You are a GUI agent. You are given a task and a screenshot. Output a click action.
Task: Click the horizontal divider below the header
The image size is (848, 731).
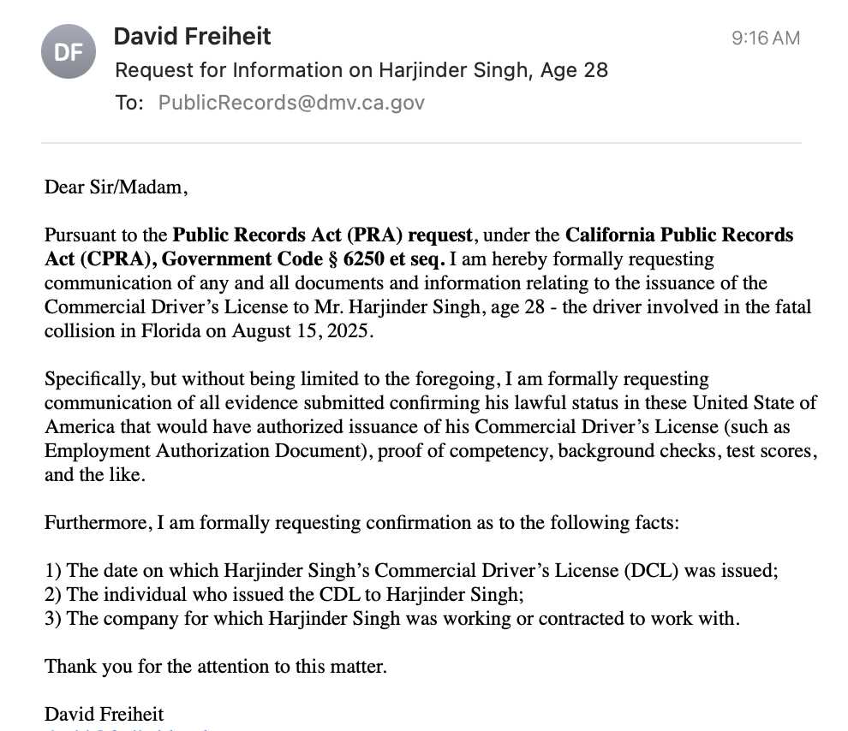pyautogui.click(x=421, y=143)
